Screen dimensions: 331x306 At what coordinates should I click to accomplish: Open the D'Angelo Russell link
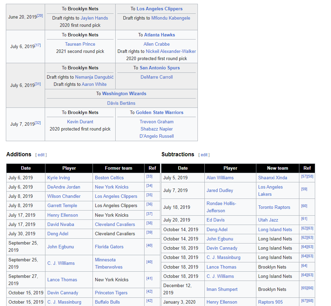point(157,136)
